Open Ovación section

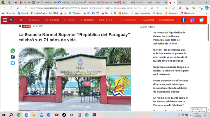[148, 20]
